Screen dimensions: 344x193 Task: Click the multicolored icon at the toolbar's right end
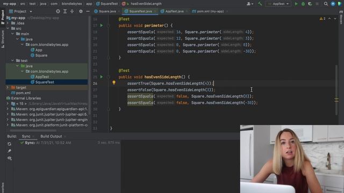tap(340, 4)
